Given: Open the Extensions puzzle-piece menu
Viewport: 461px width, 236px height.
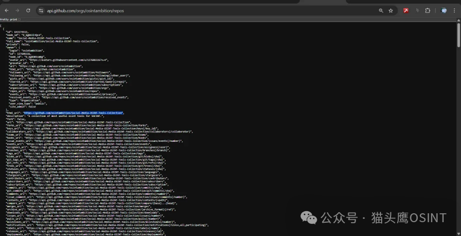Looking at the screenshot, I should click(x=428, y=11).
